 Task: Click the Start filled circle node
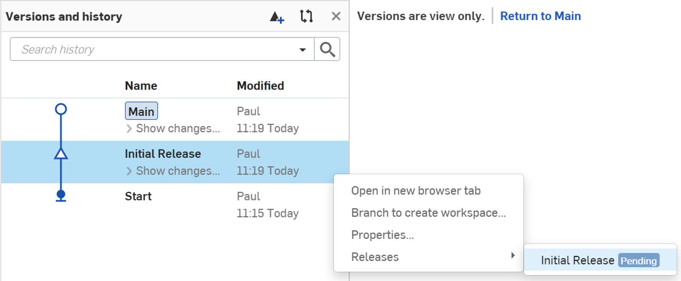61,196
